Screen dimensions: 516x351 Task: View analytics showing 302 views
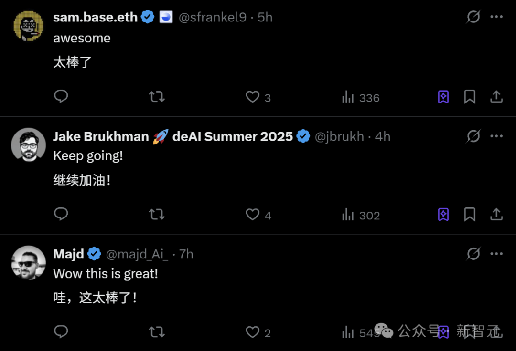(361, 215)
